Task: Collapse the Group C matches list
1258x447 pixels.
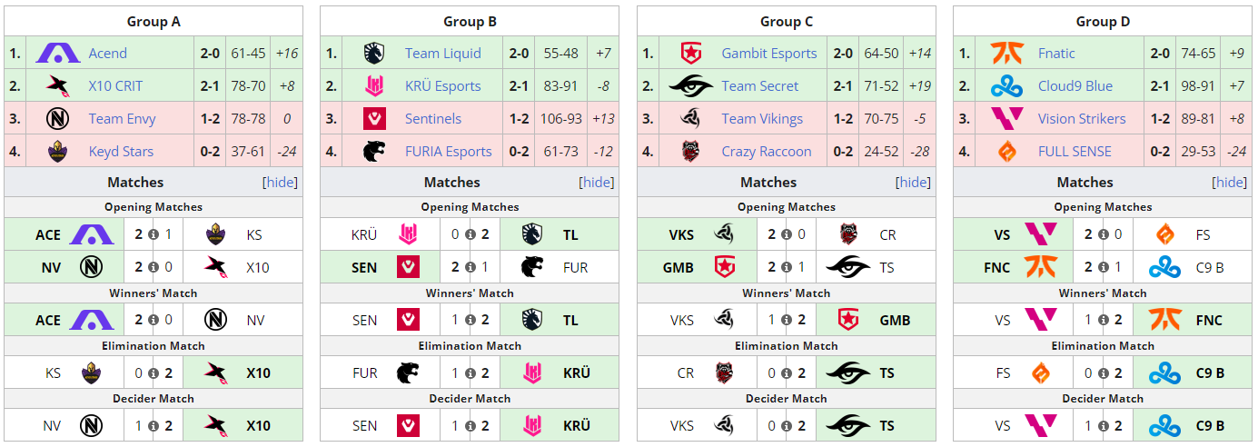Action: [914, 183]
